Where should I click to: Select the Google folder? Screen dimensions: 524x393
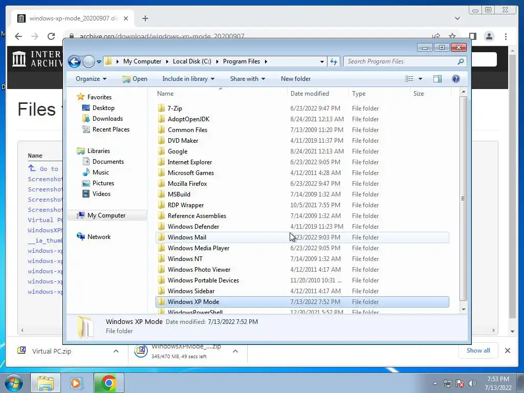click(x=178, y=151)
